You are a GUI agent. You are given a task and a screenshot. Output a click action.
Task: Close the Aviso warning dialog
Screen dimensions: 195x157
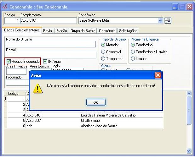[158, 75]
